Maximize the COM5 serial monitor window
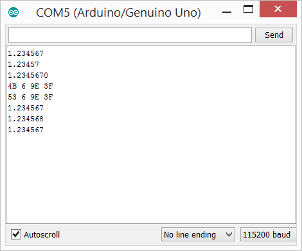Screen dimensions: 302x251 (x=248, y=10)
